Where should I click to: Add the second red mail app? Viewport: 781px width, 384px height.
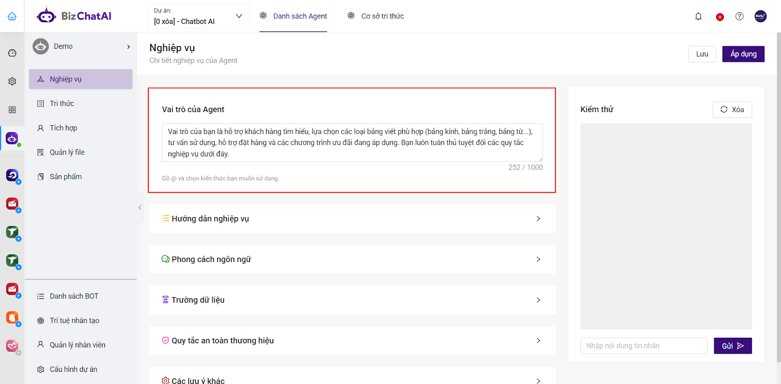12,289
